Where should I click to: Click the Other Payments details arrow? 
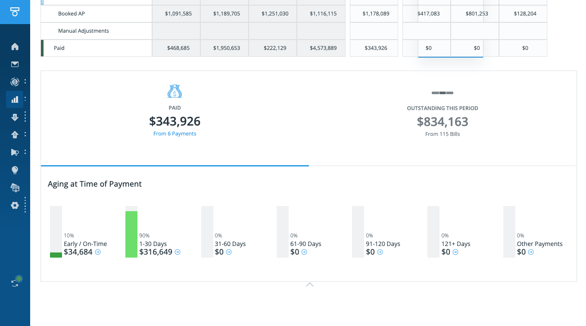(x=531, y=252)
